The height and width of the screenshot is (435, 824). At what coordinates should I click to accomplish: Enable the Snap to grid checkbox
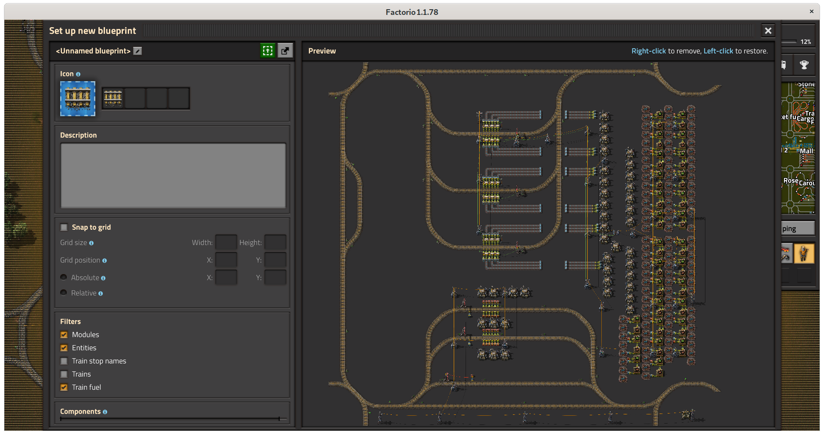[x=64, y=227]
